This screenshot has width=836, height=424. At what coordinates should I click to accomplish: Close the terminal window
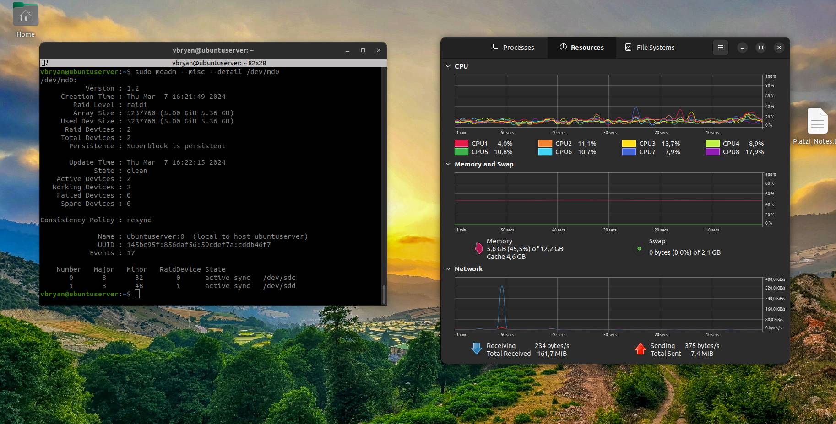(x=379, y=50)
